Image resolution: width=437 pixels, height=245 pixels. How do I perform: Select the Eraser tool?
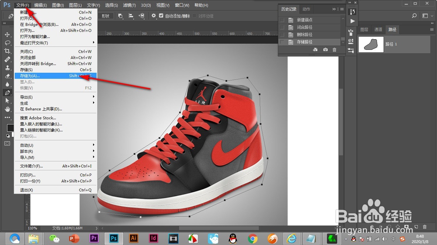7,76
